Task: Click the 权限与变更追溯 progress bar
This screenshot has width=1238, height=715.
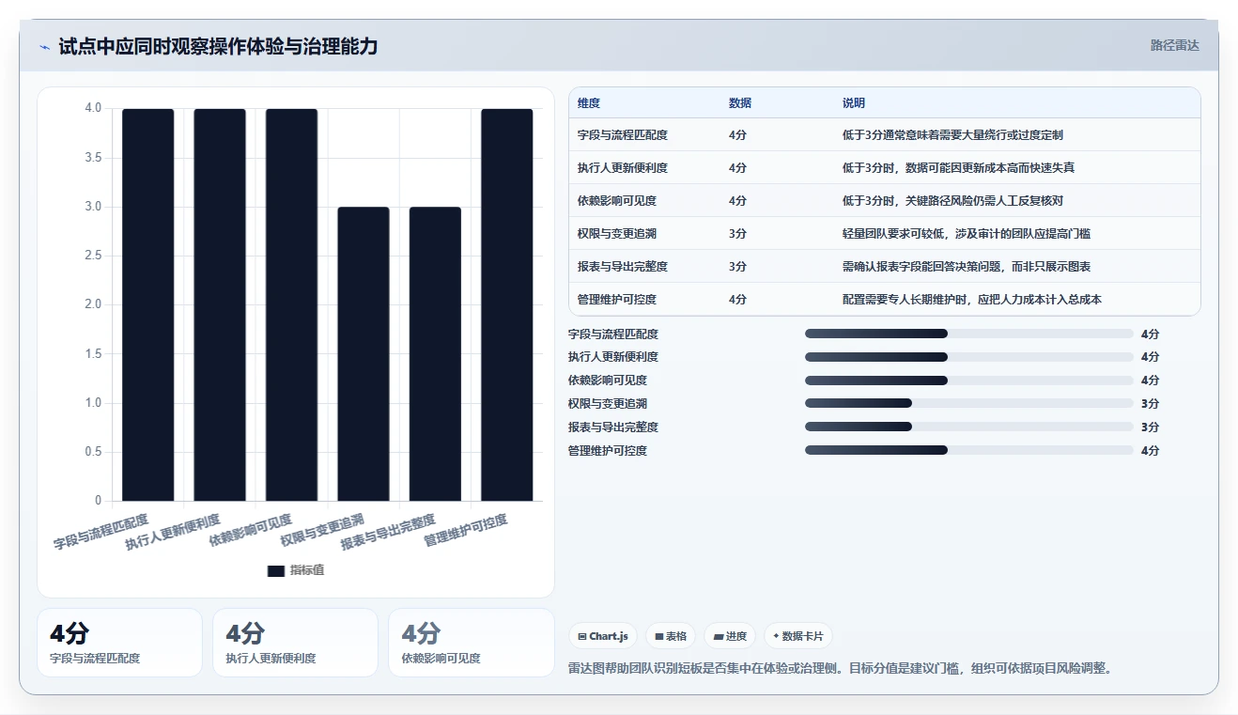Action: click(969, 403)
